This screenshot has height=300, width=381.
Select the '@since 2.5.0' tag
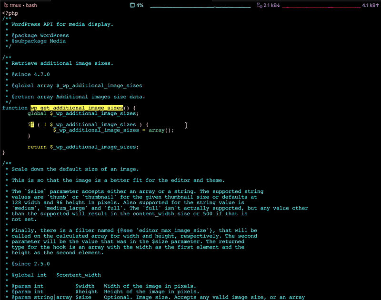(30, 264)
